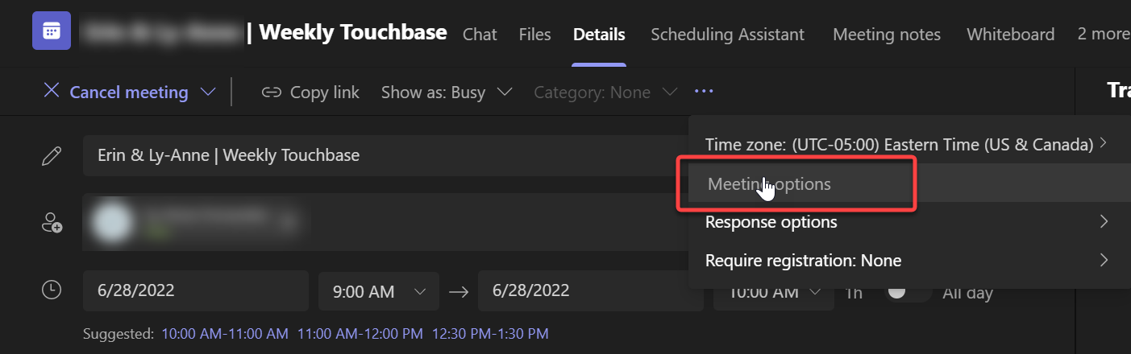Switch to the Chat tab

click(x=480, y=35)
